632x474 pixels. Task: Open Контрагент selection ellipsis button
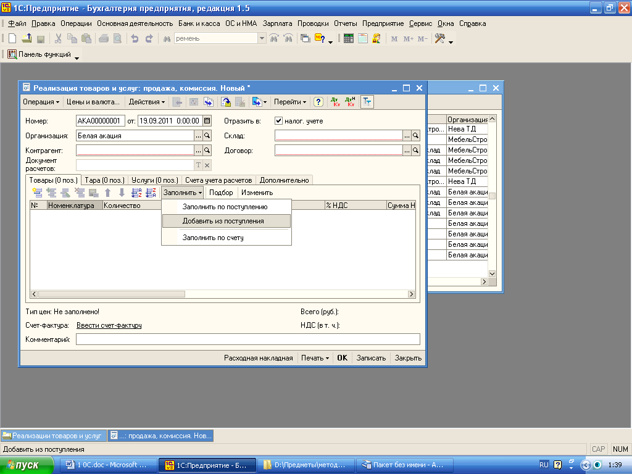coord(198,151)
